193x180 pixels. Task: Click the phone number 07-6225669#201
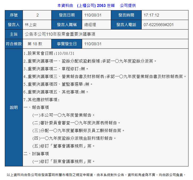pos(158,25)
